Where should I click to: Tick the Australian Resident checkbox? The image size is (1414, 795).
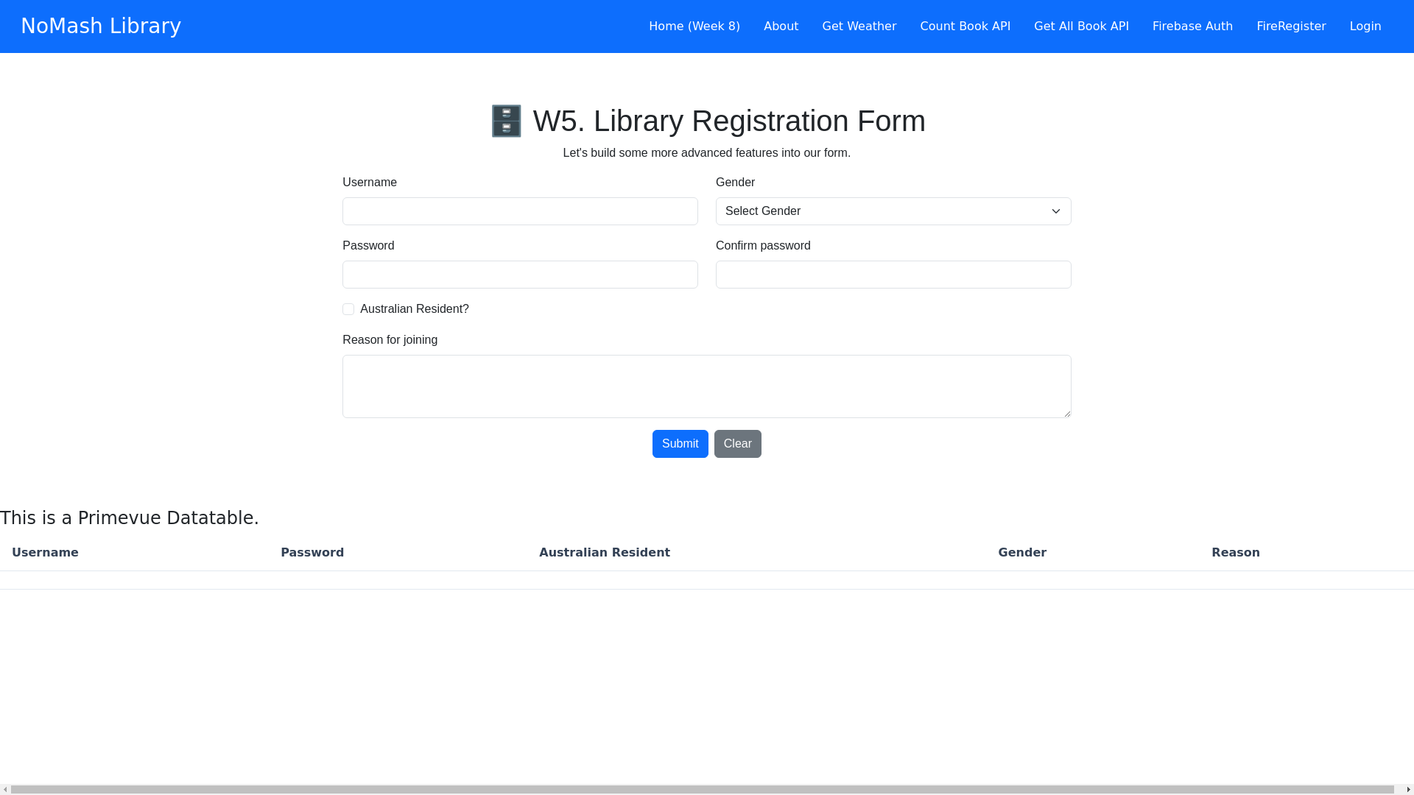[348, 309]
